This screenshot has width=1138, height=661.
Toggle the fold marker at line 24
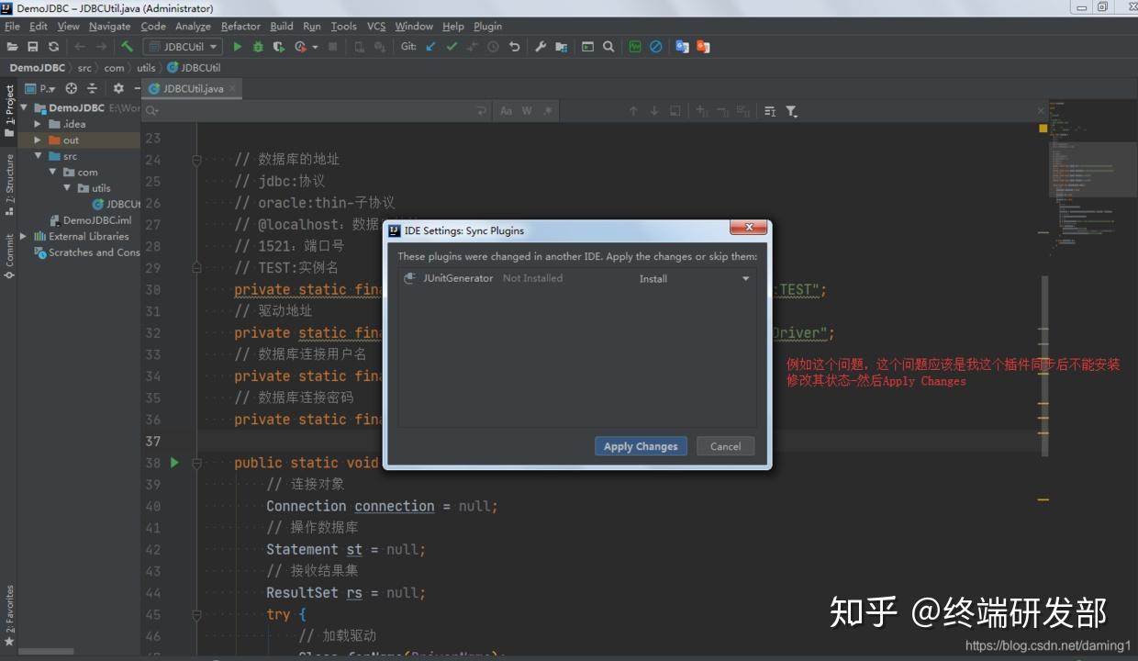(x=196, y=160)
